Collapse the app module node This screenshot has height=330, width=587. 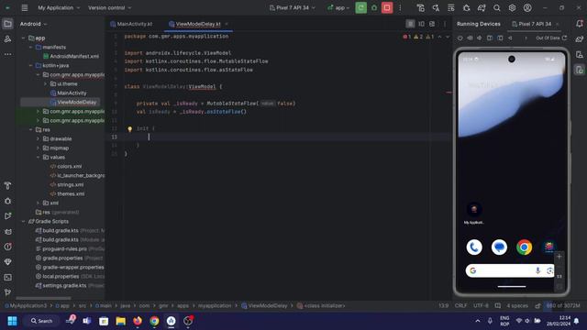23,38
